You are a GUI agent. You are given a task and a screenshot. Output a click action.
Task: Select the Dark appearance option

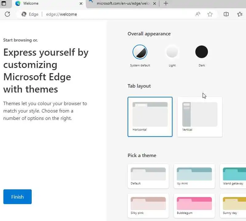coord(202,52)
